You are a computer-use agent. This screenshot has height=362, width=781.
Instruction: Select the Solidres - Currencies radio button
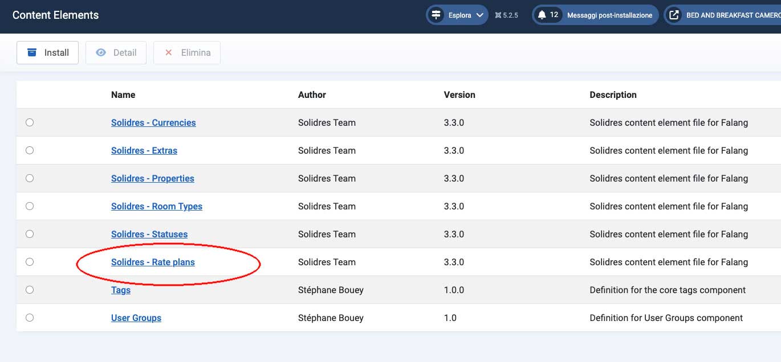click(30, 122)
